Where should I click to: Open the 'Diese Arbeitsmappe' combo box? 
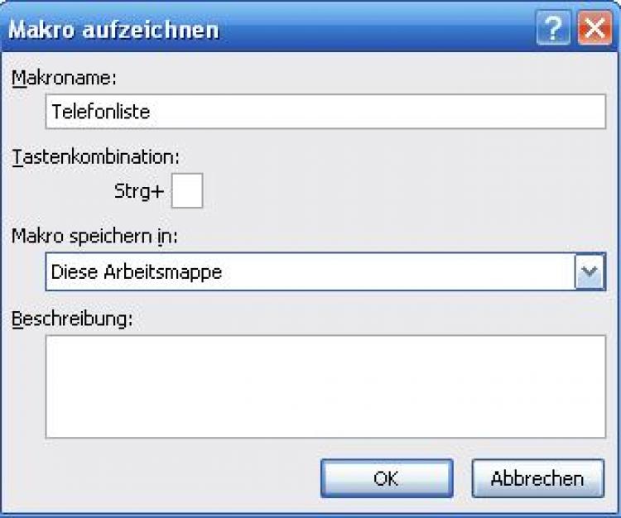click(310, 271)
